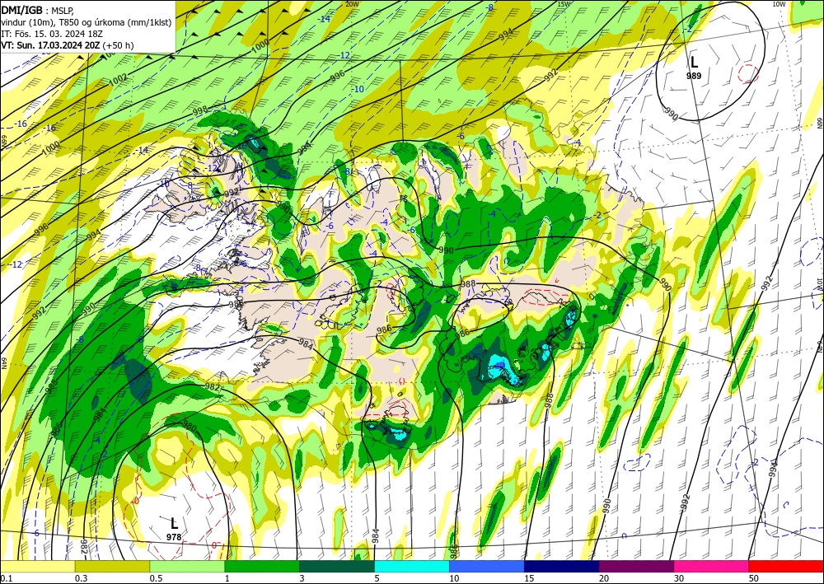Click the legend value label 30
Screen dimensions: 824x584
tap(679, 578)
